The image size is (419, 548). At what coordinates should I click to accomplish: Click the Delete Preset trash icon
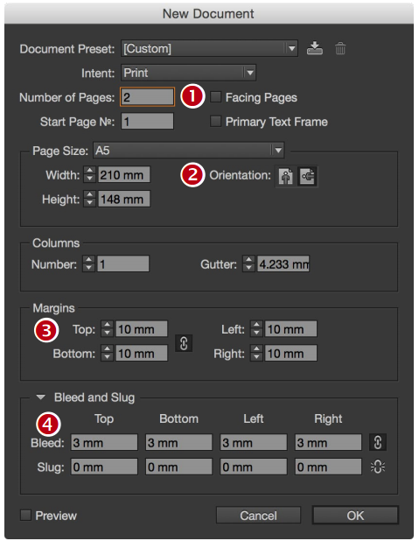340,48
